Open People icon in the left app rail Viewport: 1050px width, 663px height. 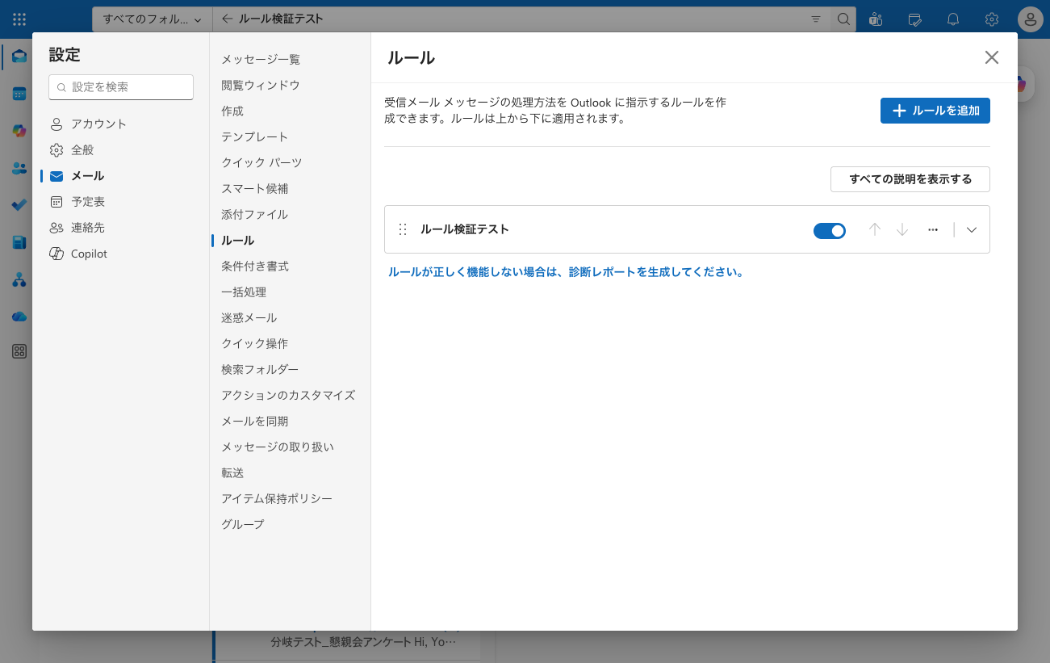19,168
